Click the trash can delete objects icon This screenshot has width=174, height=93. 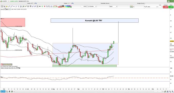(28, 6)
